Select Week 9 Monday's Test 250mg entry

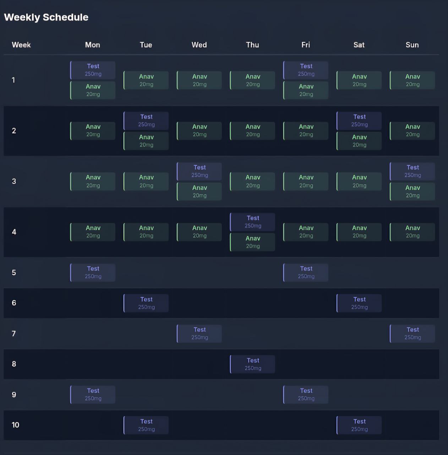tap(93, 395)
